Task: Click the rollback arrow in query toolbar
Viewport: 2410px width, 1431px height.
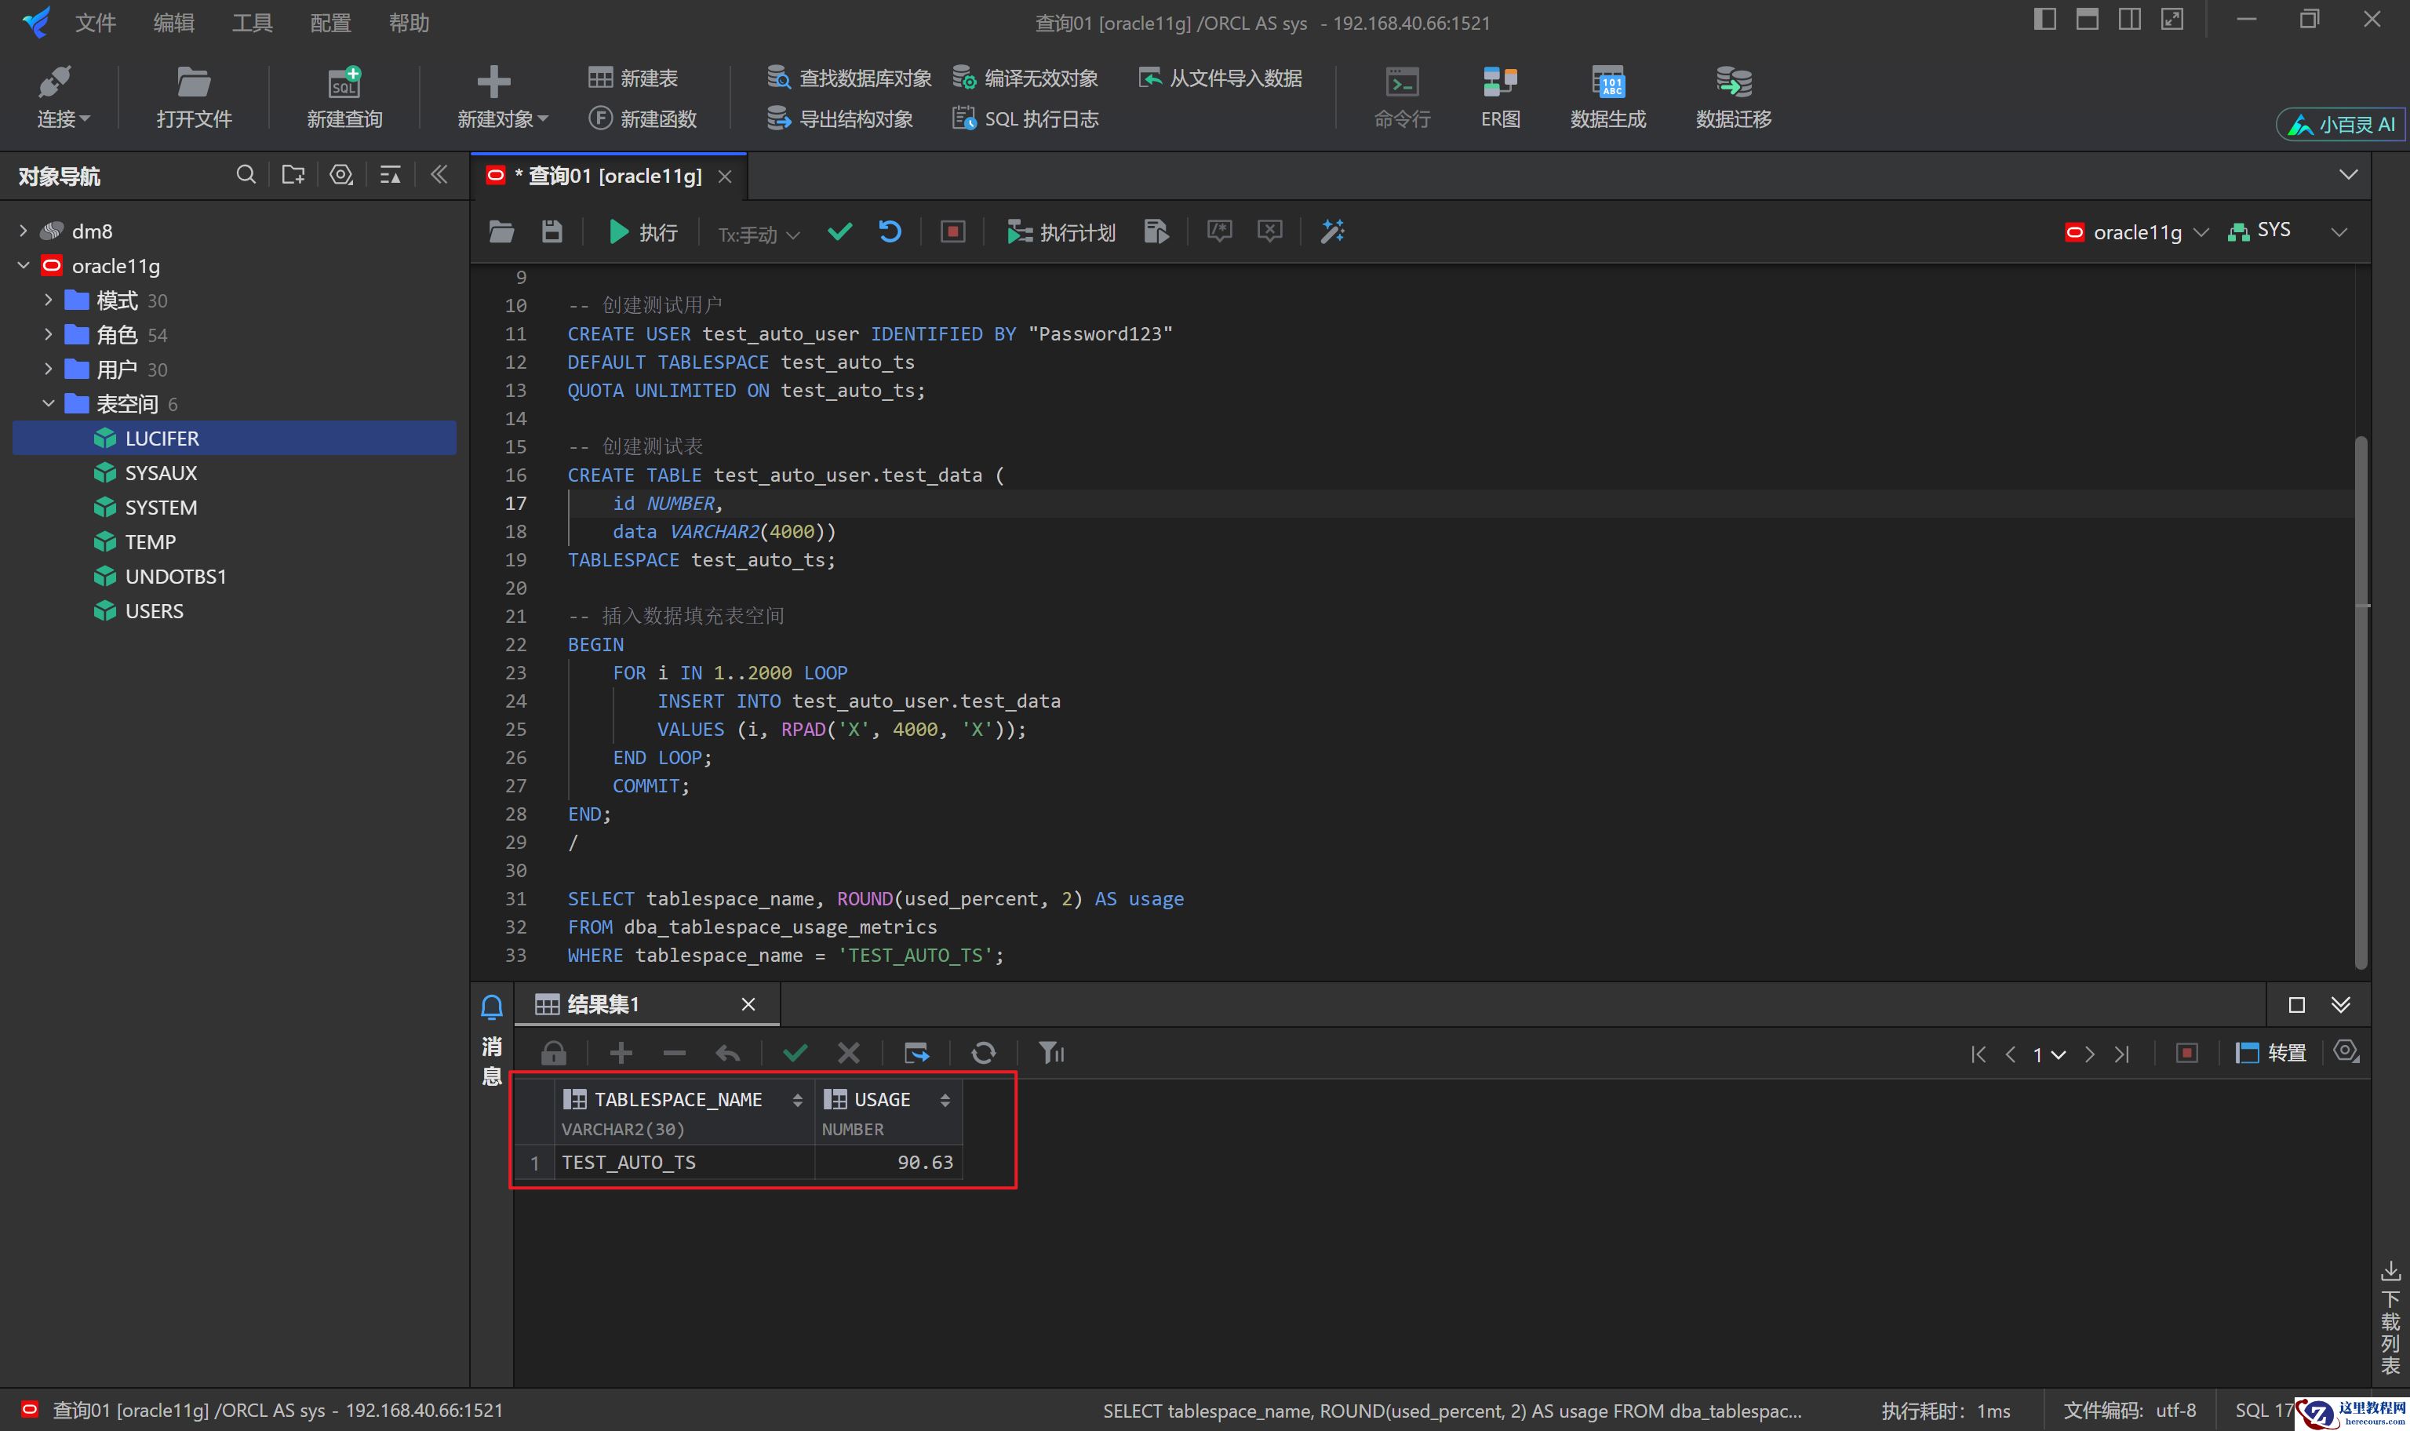Action: pyautogui.click(x=890, y=231)
